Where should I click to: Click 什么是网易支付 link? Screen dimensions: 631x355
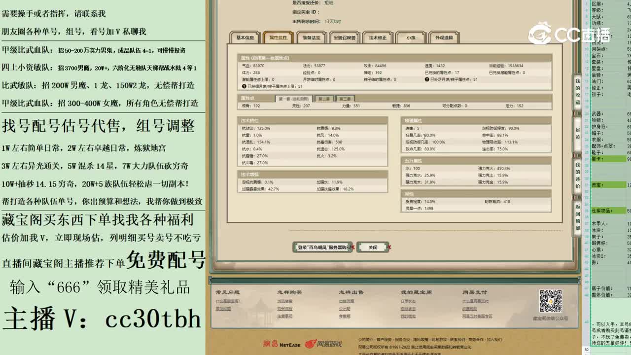(475, 301)
